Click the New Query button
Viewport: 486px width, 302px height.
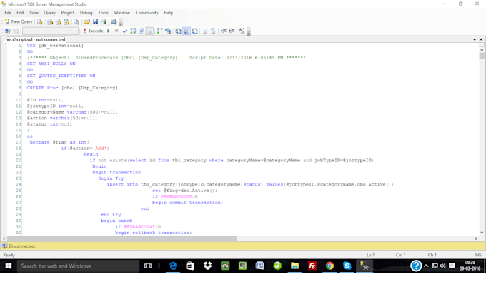point(19,21)
